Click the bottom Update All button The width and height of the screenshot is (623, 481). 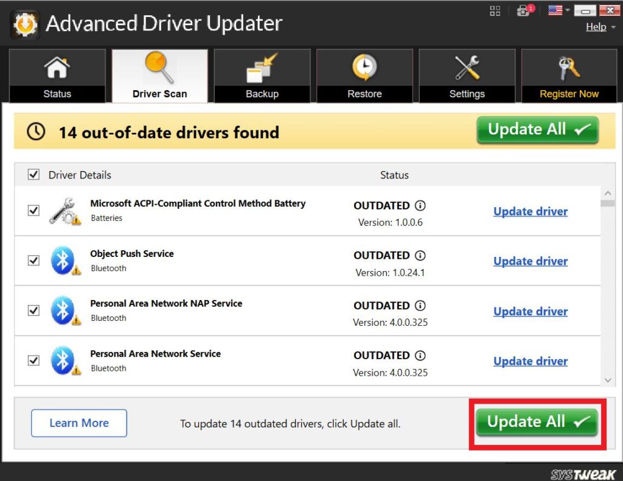click(x=537, y=422)
